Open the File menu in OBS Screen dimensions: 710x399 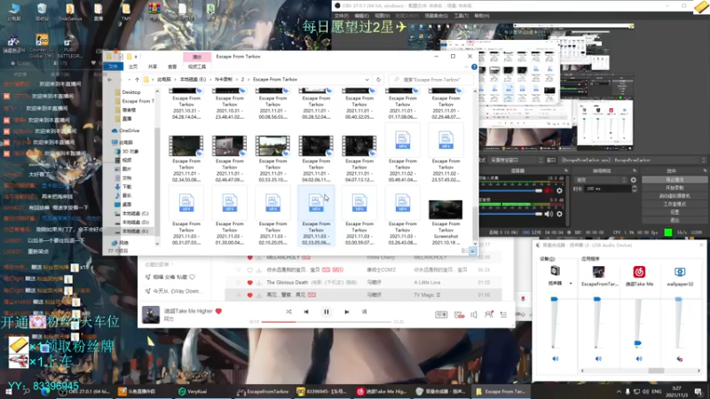click(x=342, y=16)
